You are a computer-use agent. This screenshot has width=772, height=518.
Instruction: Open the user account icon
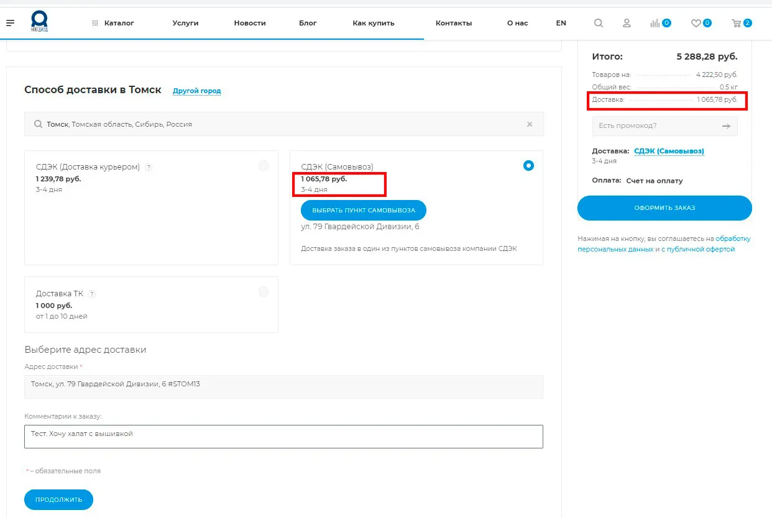[627, 23]
